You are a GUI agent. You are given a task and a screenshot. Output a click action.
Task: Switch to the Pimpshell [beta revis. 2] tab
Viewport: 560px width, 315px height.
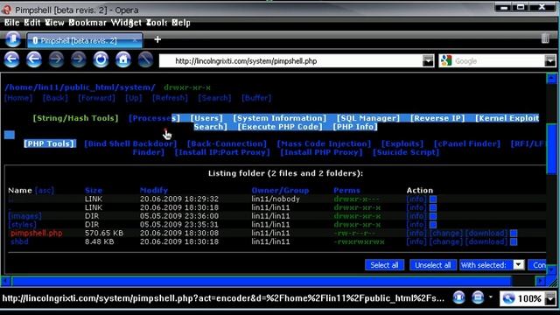85,40
